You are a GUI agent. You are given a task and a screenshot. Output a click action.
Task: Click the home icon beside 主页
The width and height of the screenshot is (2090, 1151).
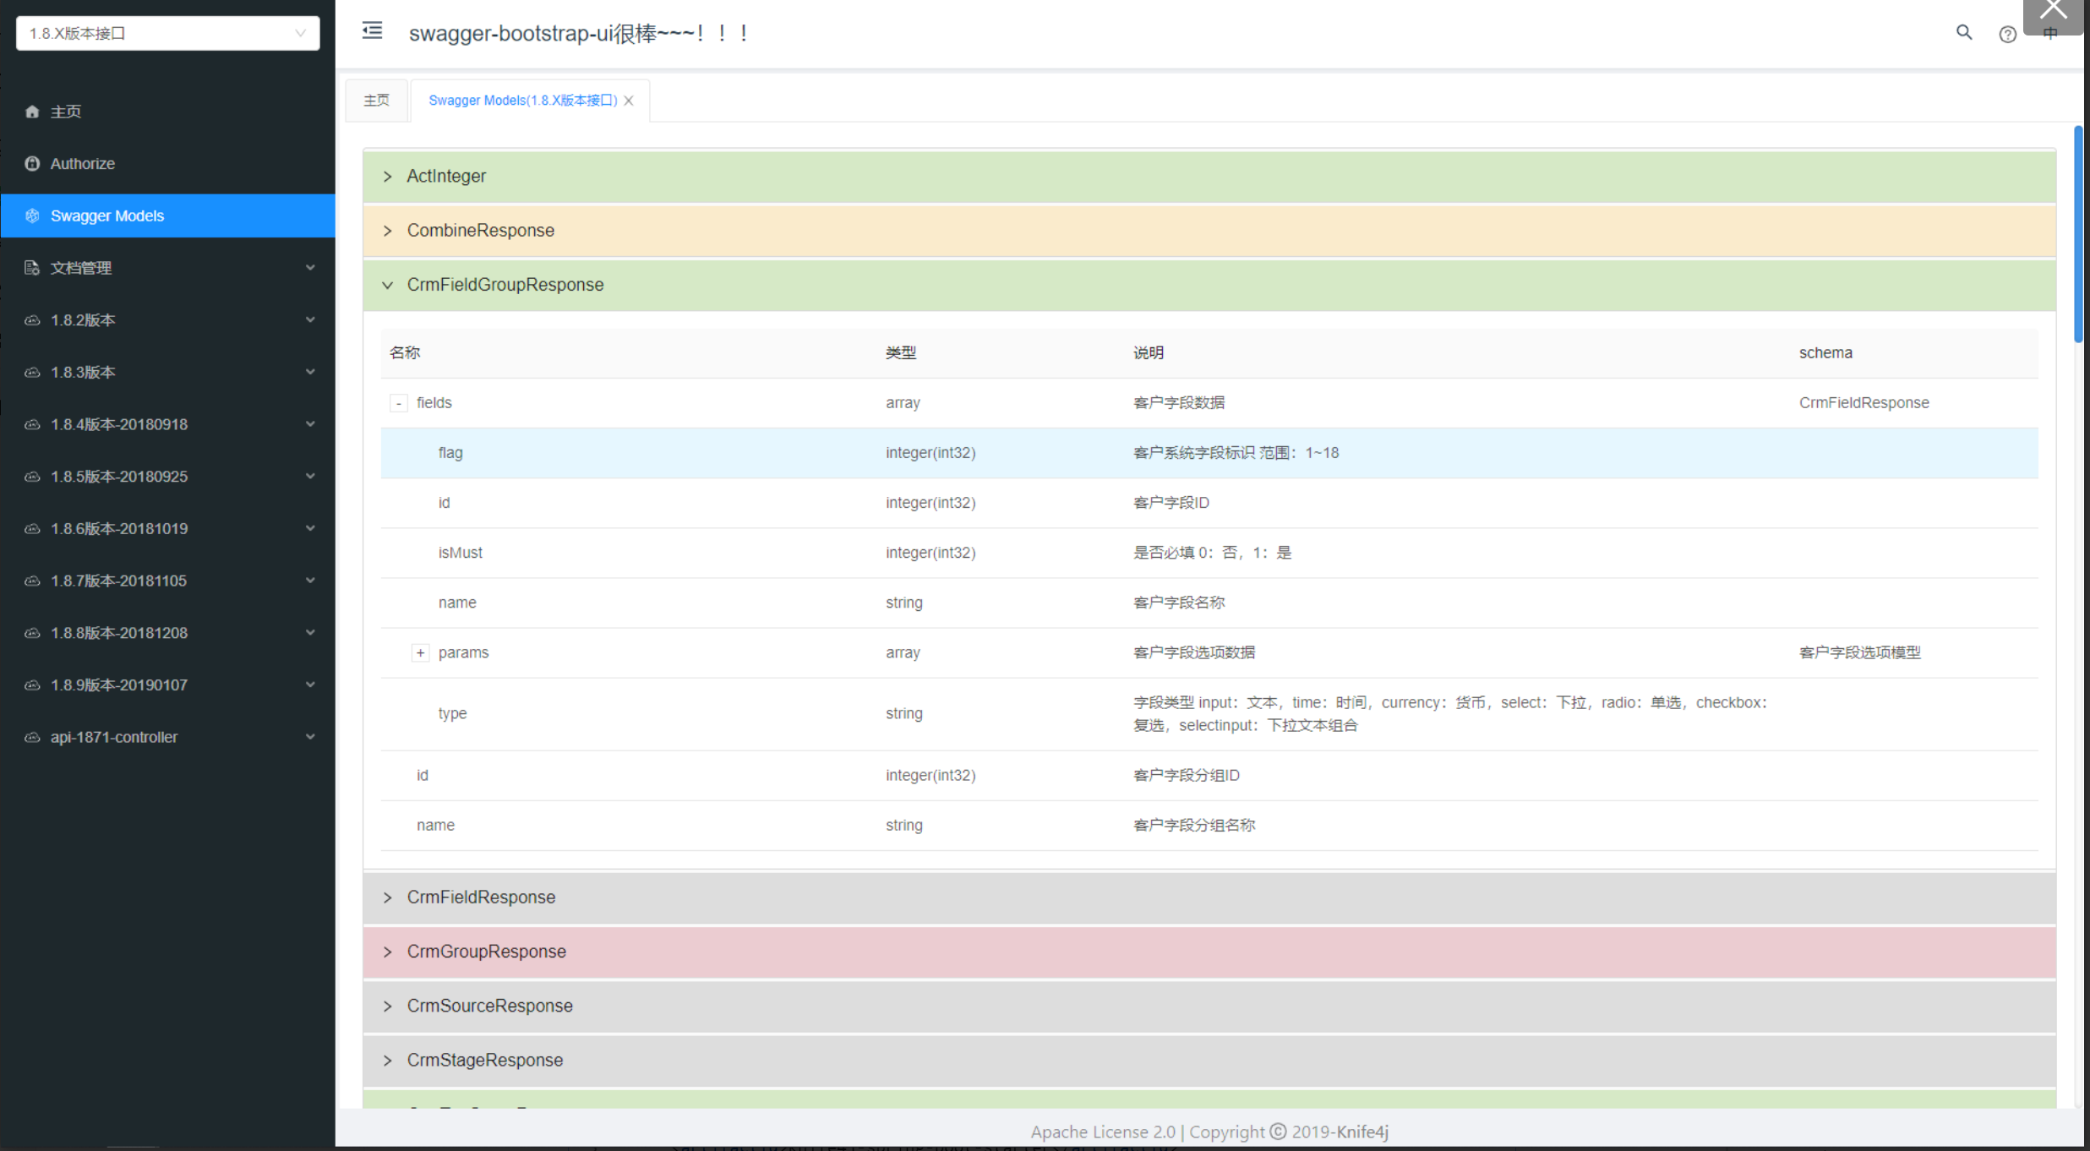point(32,112)
